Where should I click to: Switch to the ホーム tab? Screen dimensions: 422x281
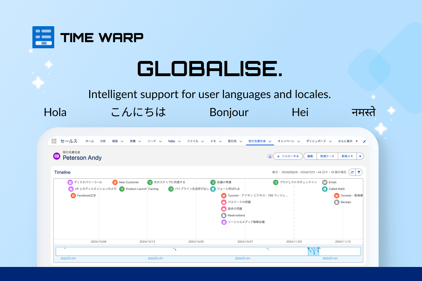click(90, 141)
